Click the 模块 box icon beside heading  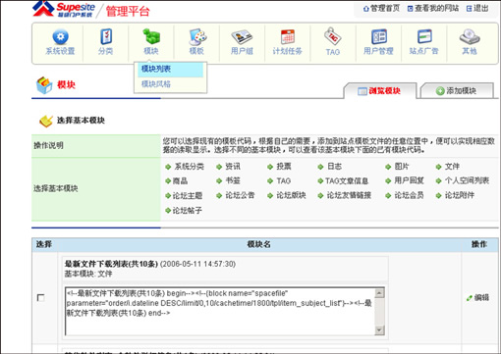click(44, 85)
